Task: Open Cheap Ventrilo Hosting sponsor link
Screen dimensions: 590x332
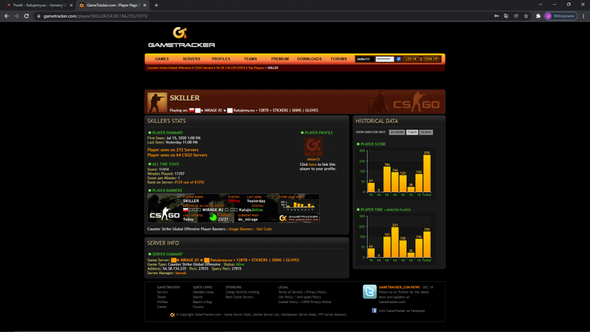Action: [242, 292]
